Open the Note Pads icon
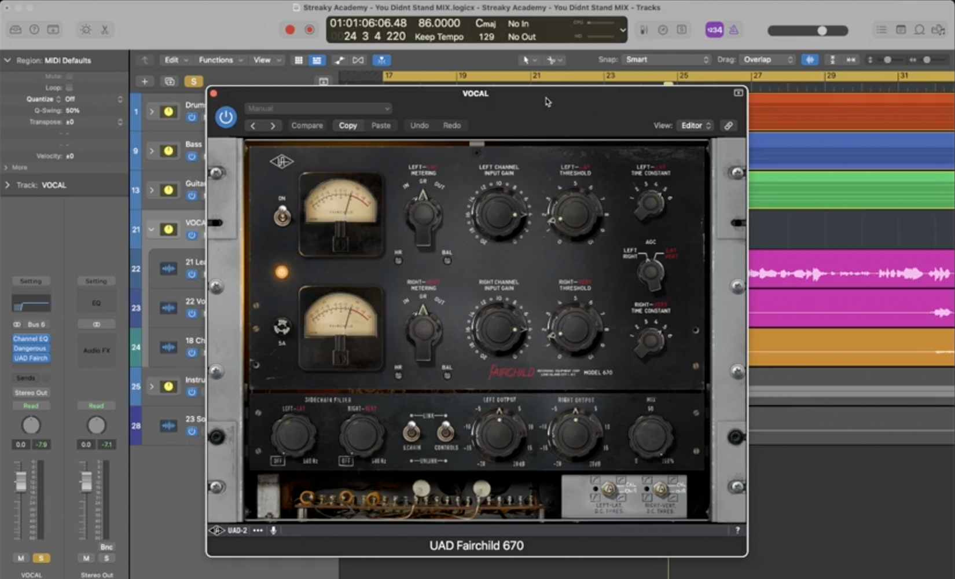 coord(901,30)
